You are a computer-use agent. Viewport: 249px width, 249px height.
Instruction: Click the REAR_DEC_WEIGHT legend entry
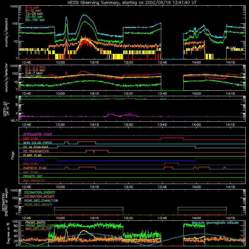38,205
